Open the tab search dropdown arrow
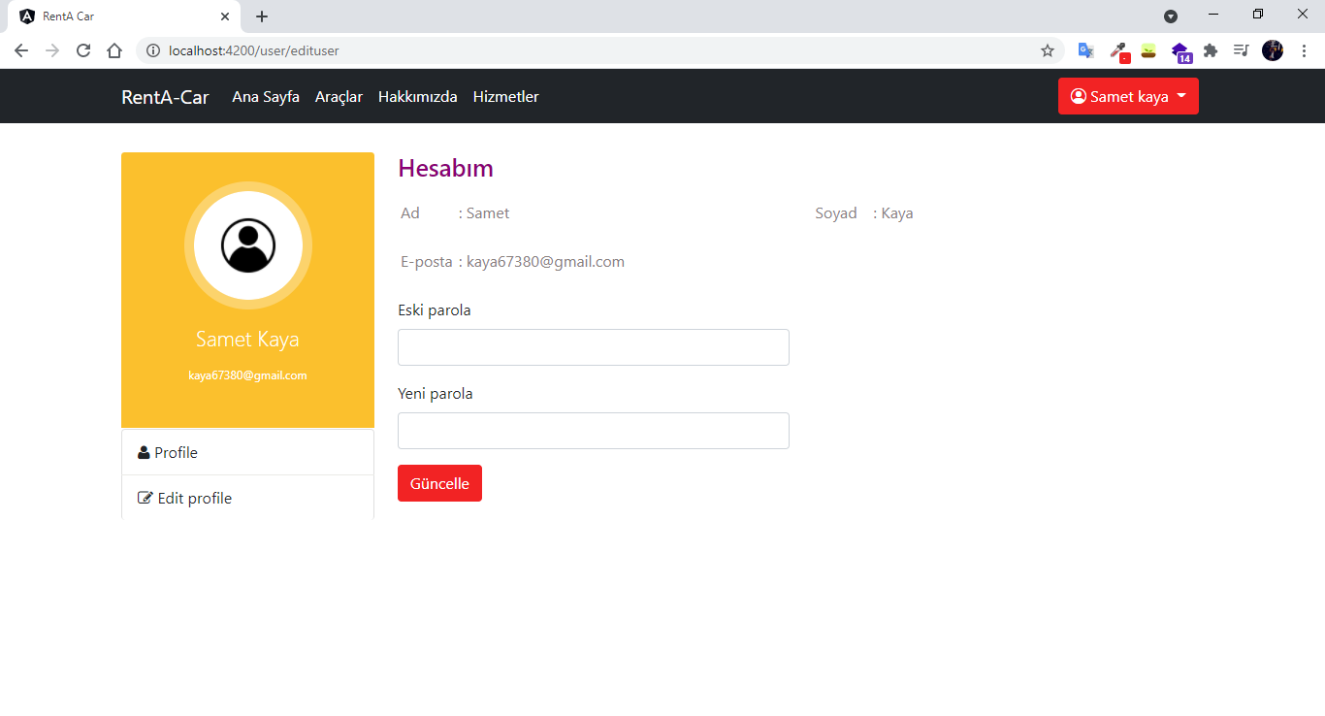 tap(1171, 16)
